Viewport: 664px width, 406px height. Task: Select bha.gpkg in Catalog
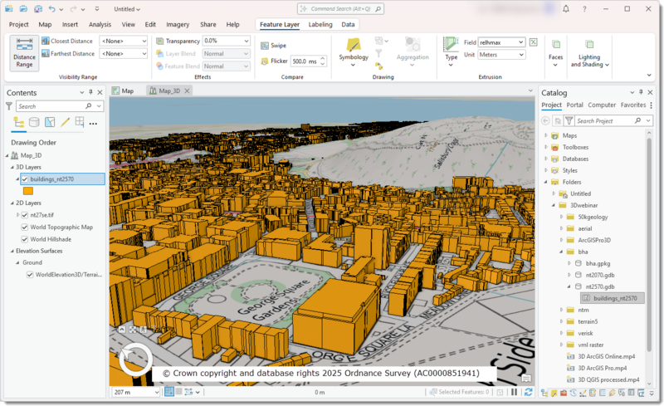click(598, 263)
